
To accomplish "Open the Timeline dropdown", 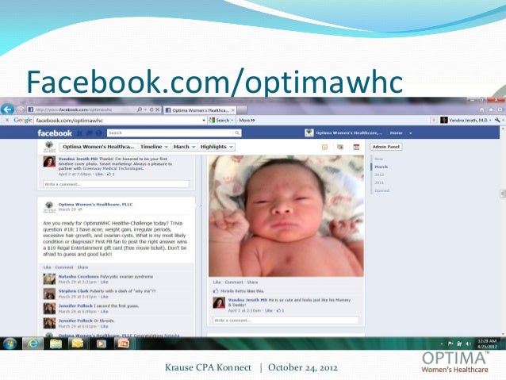I will 154,147.
